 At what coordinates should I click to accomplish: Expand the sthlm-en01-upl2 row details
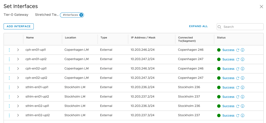(18, 97)
